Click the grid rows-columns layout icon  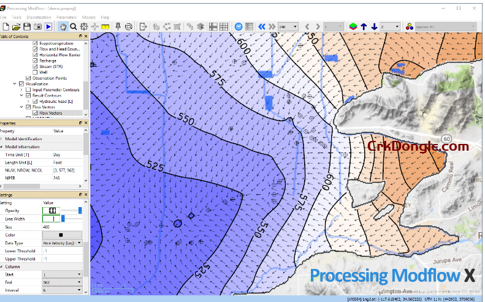coord(213,27)
